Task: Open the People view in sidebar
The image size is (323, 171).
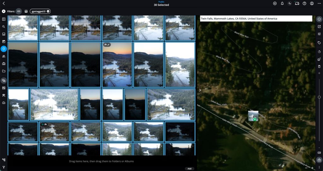Action: point(4,56)
